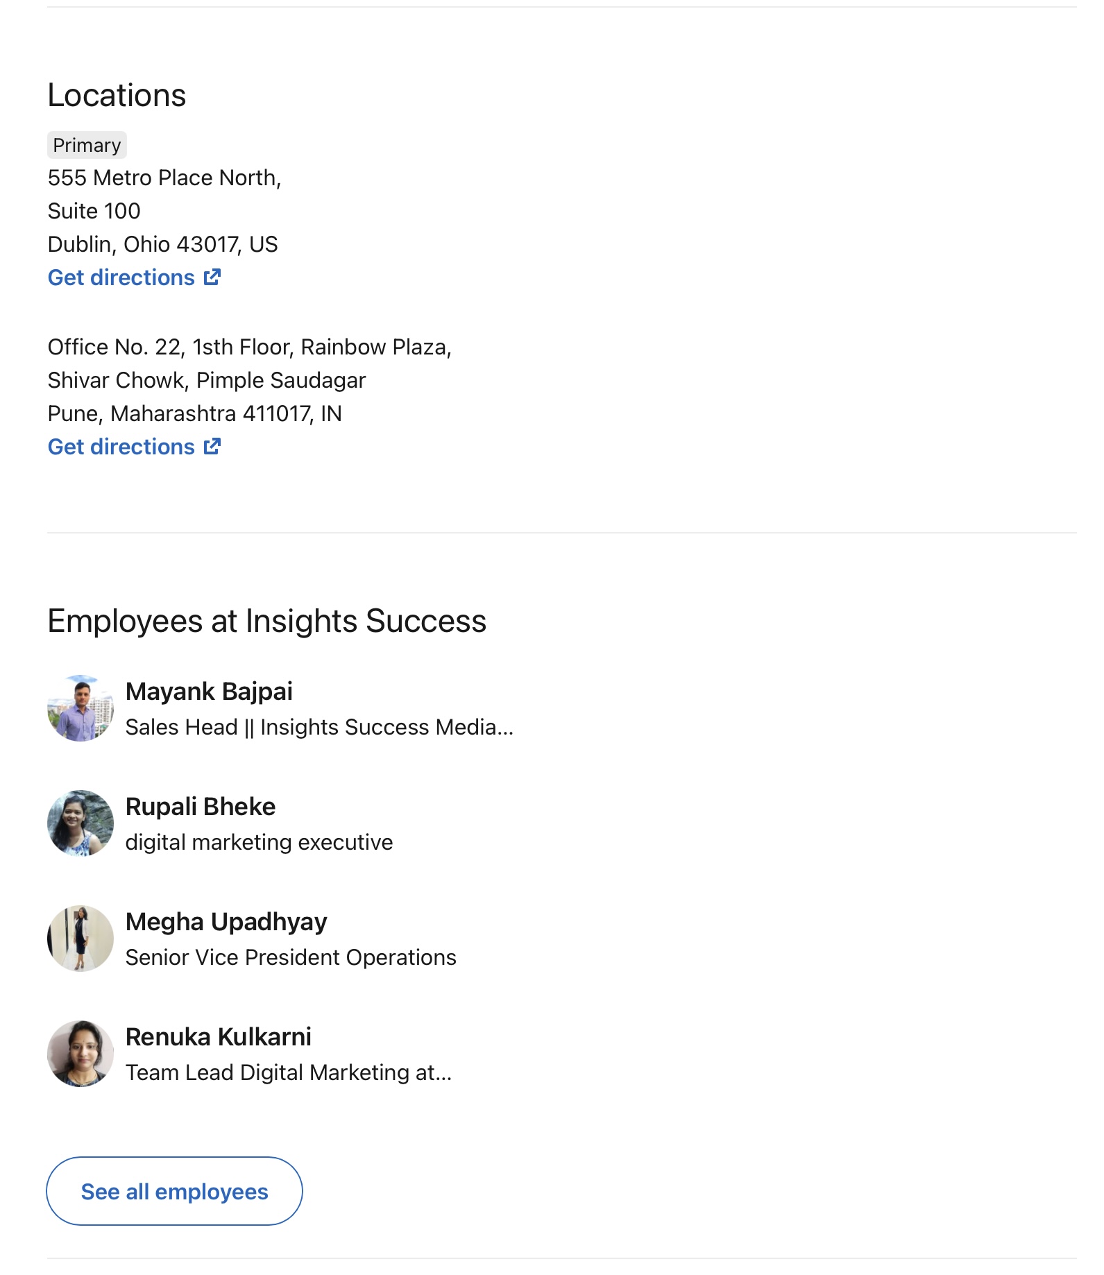Click the Team Lead Digital Marketing subtitle

pyautogui.click(x=289, y=1072)
